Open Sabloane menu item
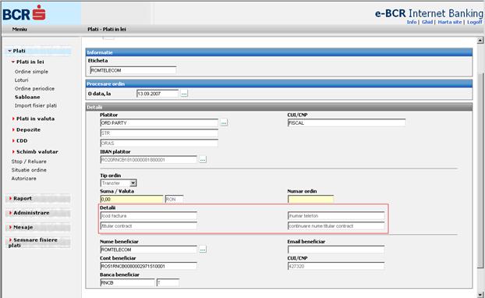Image resolution: width=485 pixels, height=298 pixels. click(x=27, y=97)
